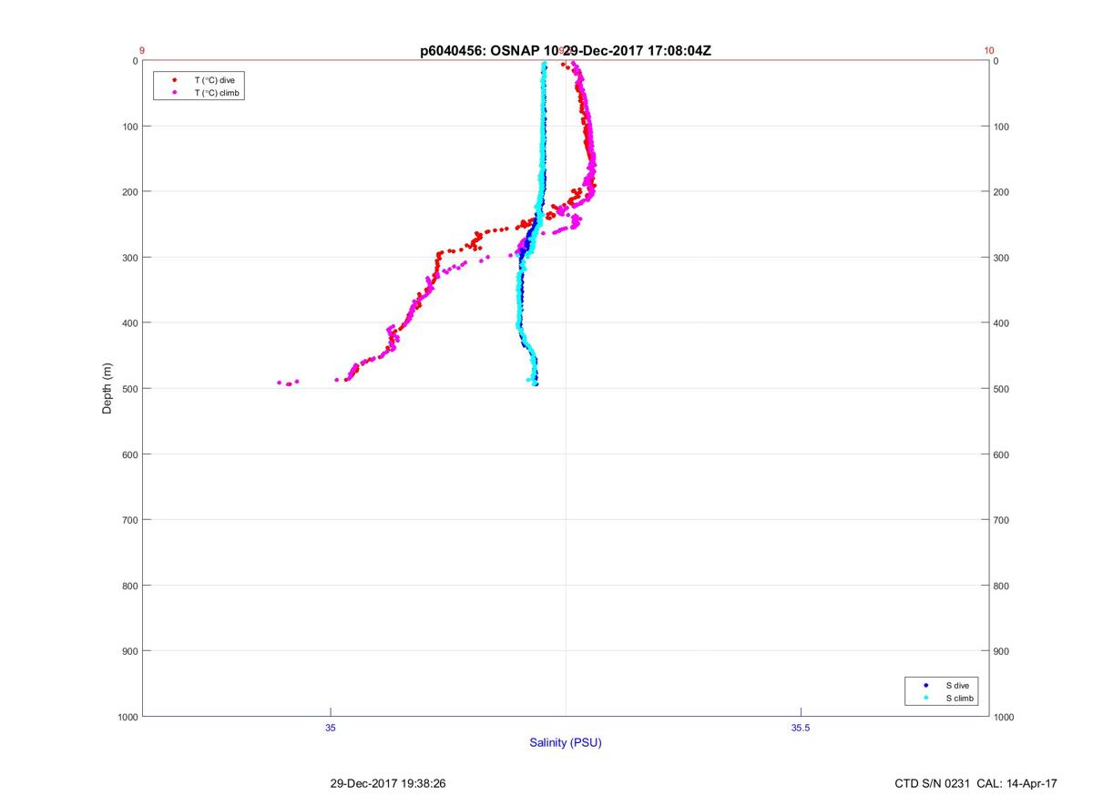Select the T (°C) climb legend entry

pyautogui.click(x=217, y=93)
